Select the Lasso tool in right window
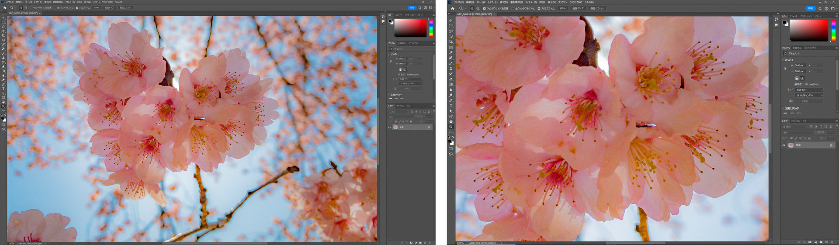Viewport: 839px width, 245px height. [x=451, y=31]
